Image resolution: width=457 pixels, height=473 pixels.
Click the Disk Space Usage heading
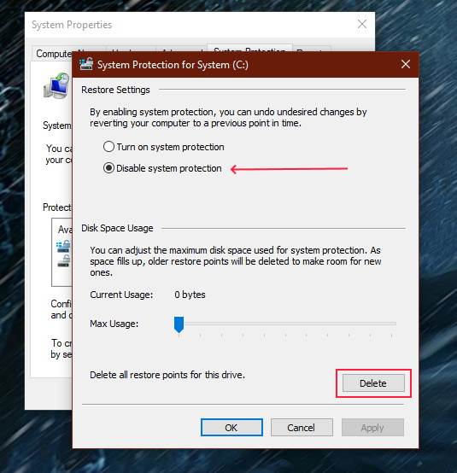click(x=117, y=228)
